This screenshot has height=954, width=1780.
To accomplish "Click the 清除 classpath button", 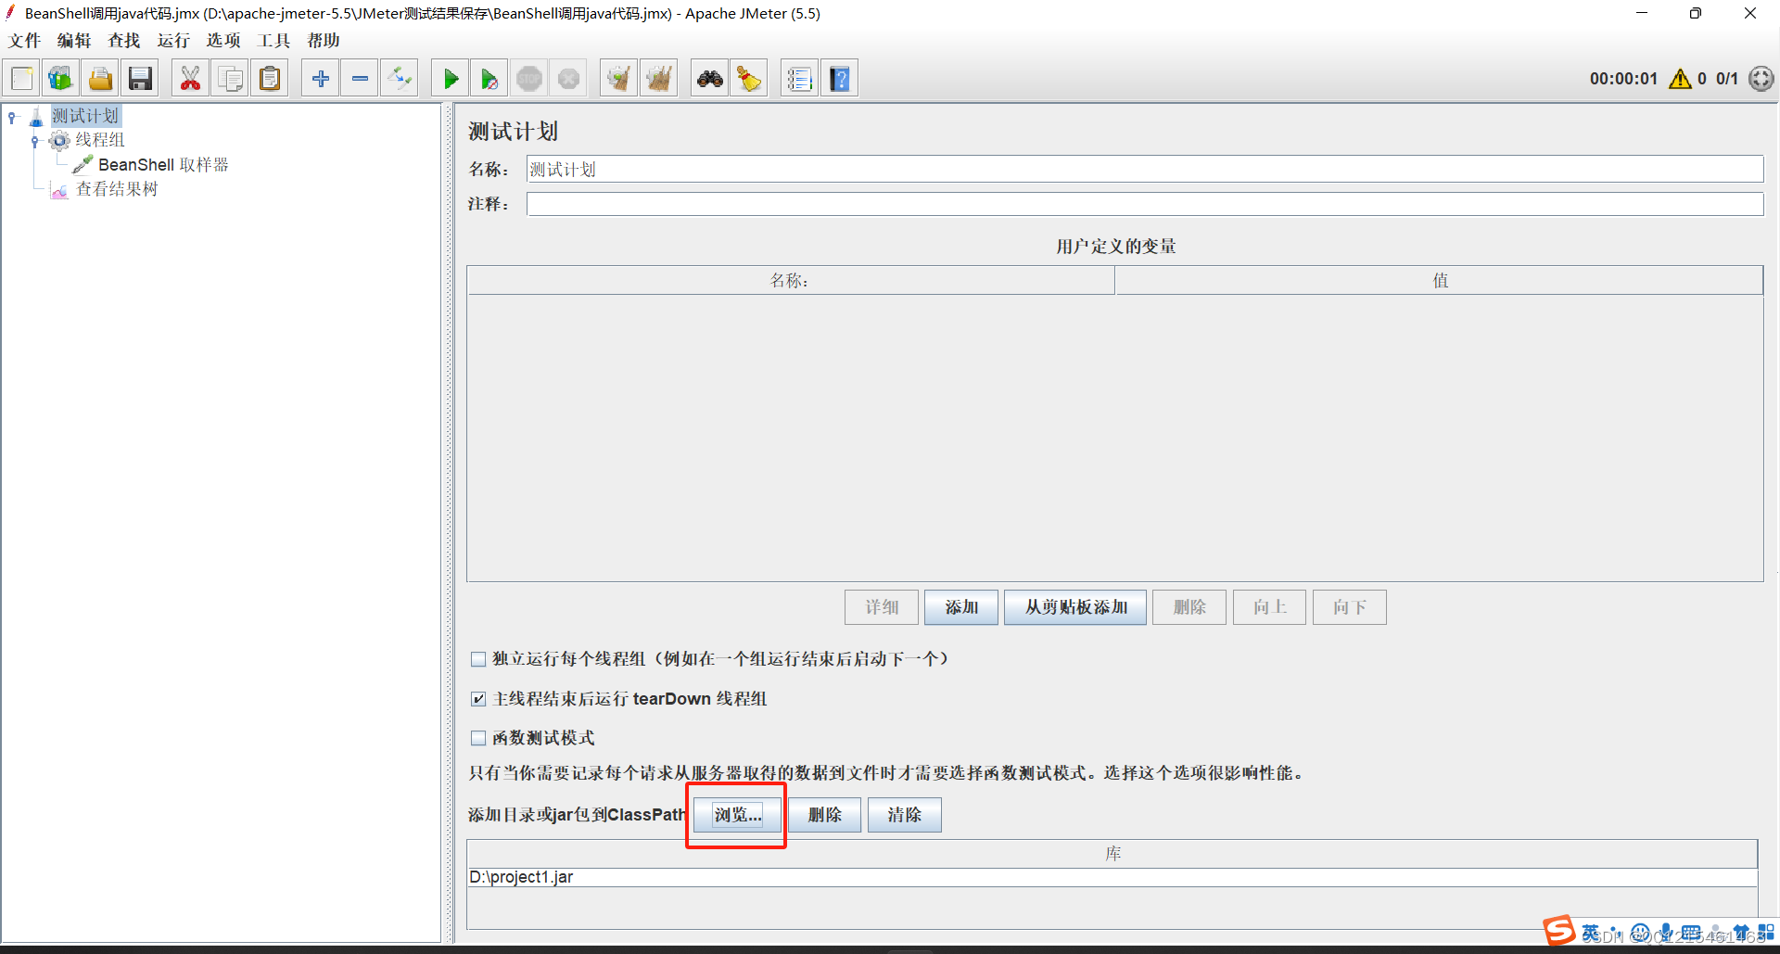I will coord(905,815).
